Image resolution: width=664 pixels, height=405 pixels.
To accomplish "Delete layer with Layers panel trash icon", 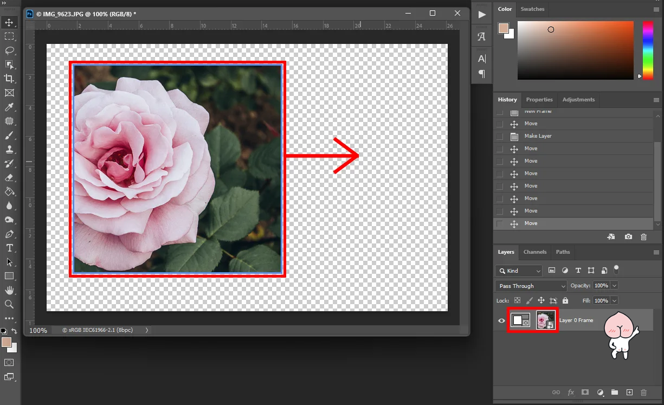I will 644,392.
